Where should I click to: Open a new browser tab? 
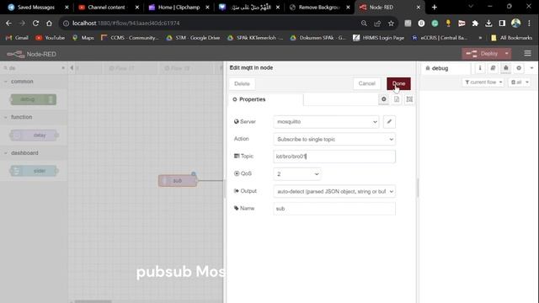[435, 8]
